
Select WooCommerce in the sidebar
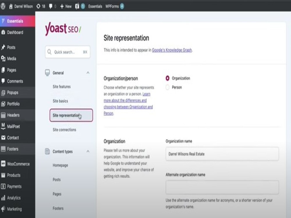(17, 164)
